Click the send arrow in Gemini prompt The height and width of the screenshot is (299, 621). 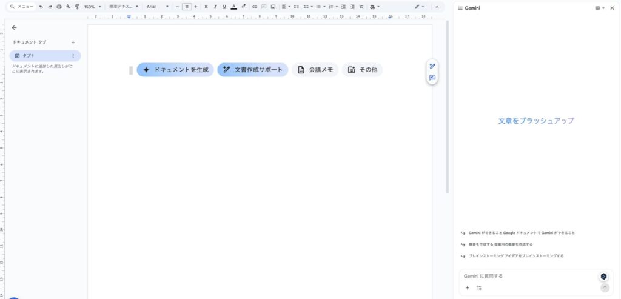click(605, 288)
